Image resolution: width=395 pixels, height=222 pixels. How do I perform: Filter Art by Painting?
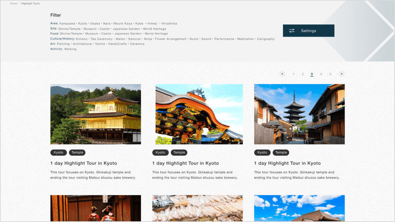[63, 44]
